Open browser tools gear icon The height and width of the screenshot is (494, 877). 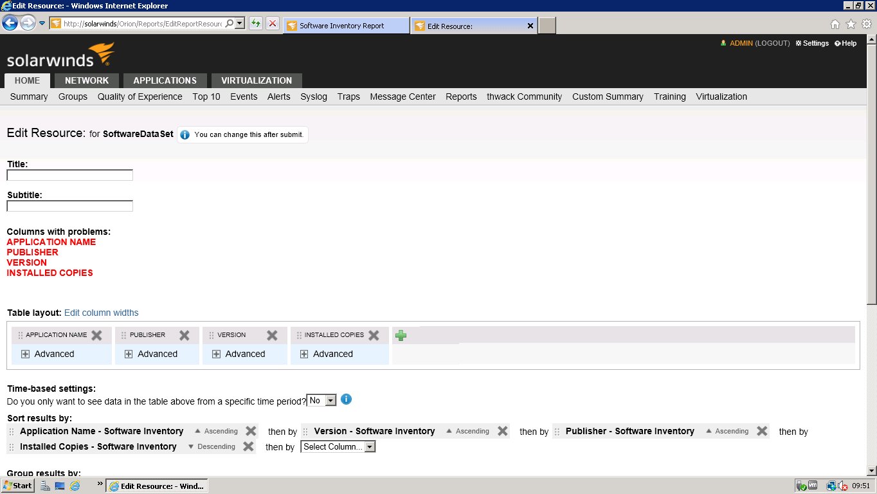(867, 24)
